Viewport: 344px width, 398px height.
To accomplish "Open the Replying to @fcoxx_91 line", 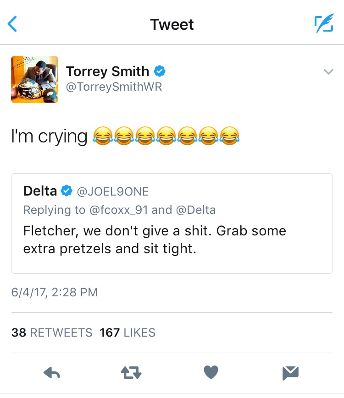I will pos(119,210).
